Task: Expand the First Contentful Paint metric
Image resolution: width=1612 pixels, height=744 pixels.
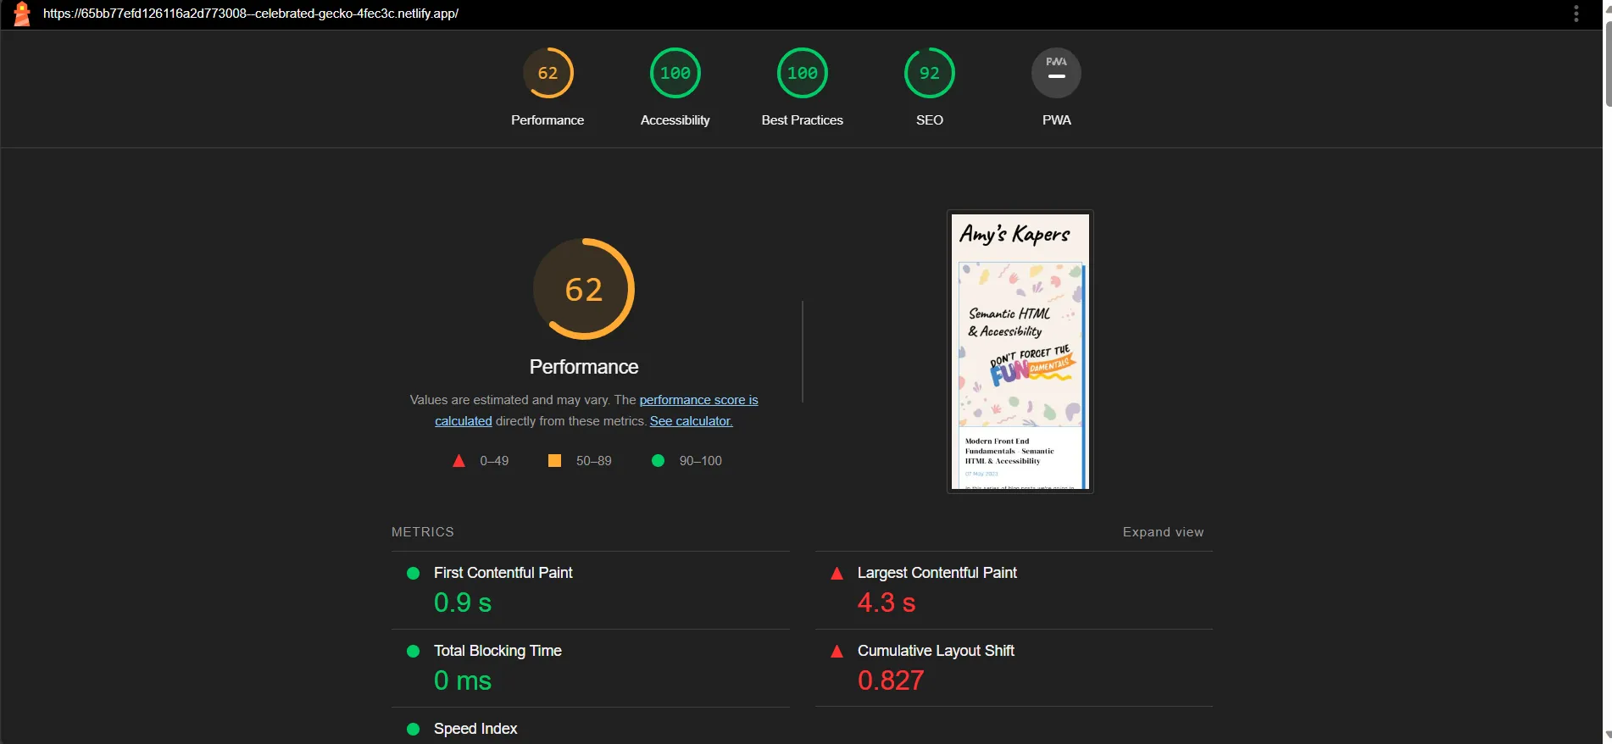Action: pos(503,573)
